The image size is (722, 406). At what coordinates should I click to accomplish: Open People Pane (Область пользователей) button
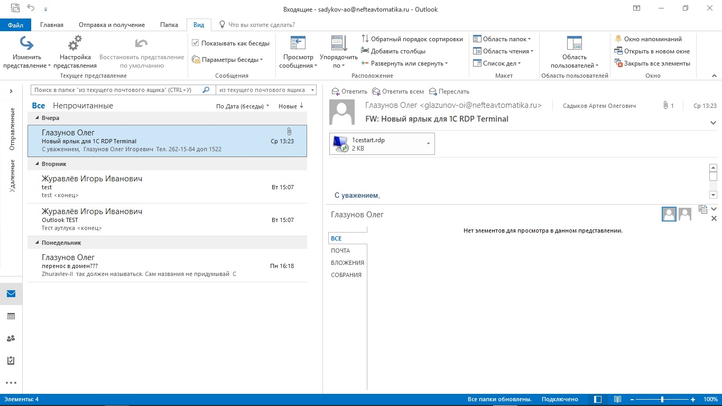(x=575, y=52)
